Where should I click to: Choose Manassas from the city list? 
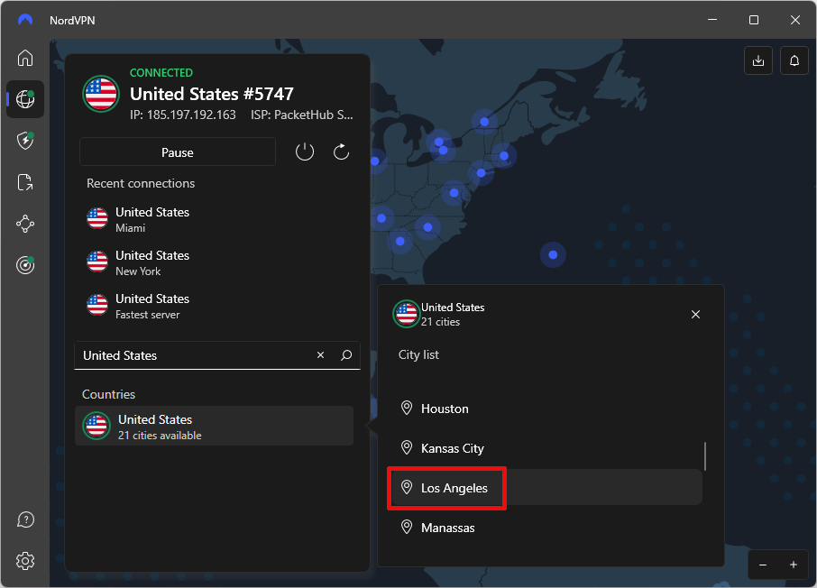(x=545, y=527)
